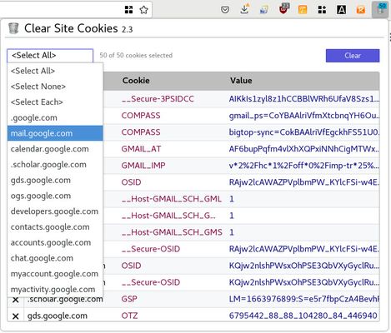Click the orange 'K' extension icon
391x333 pixels.
point(361,10)
